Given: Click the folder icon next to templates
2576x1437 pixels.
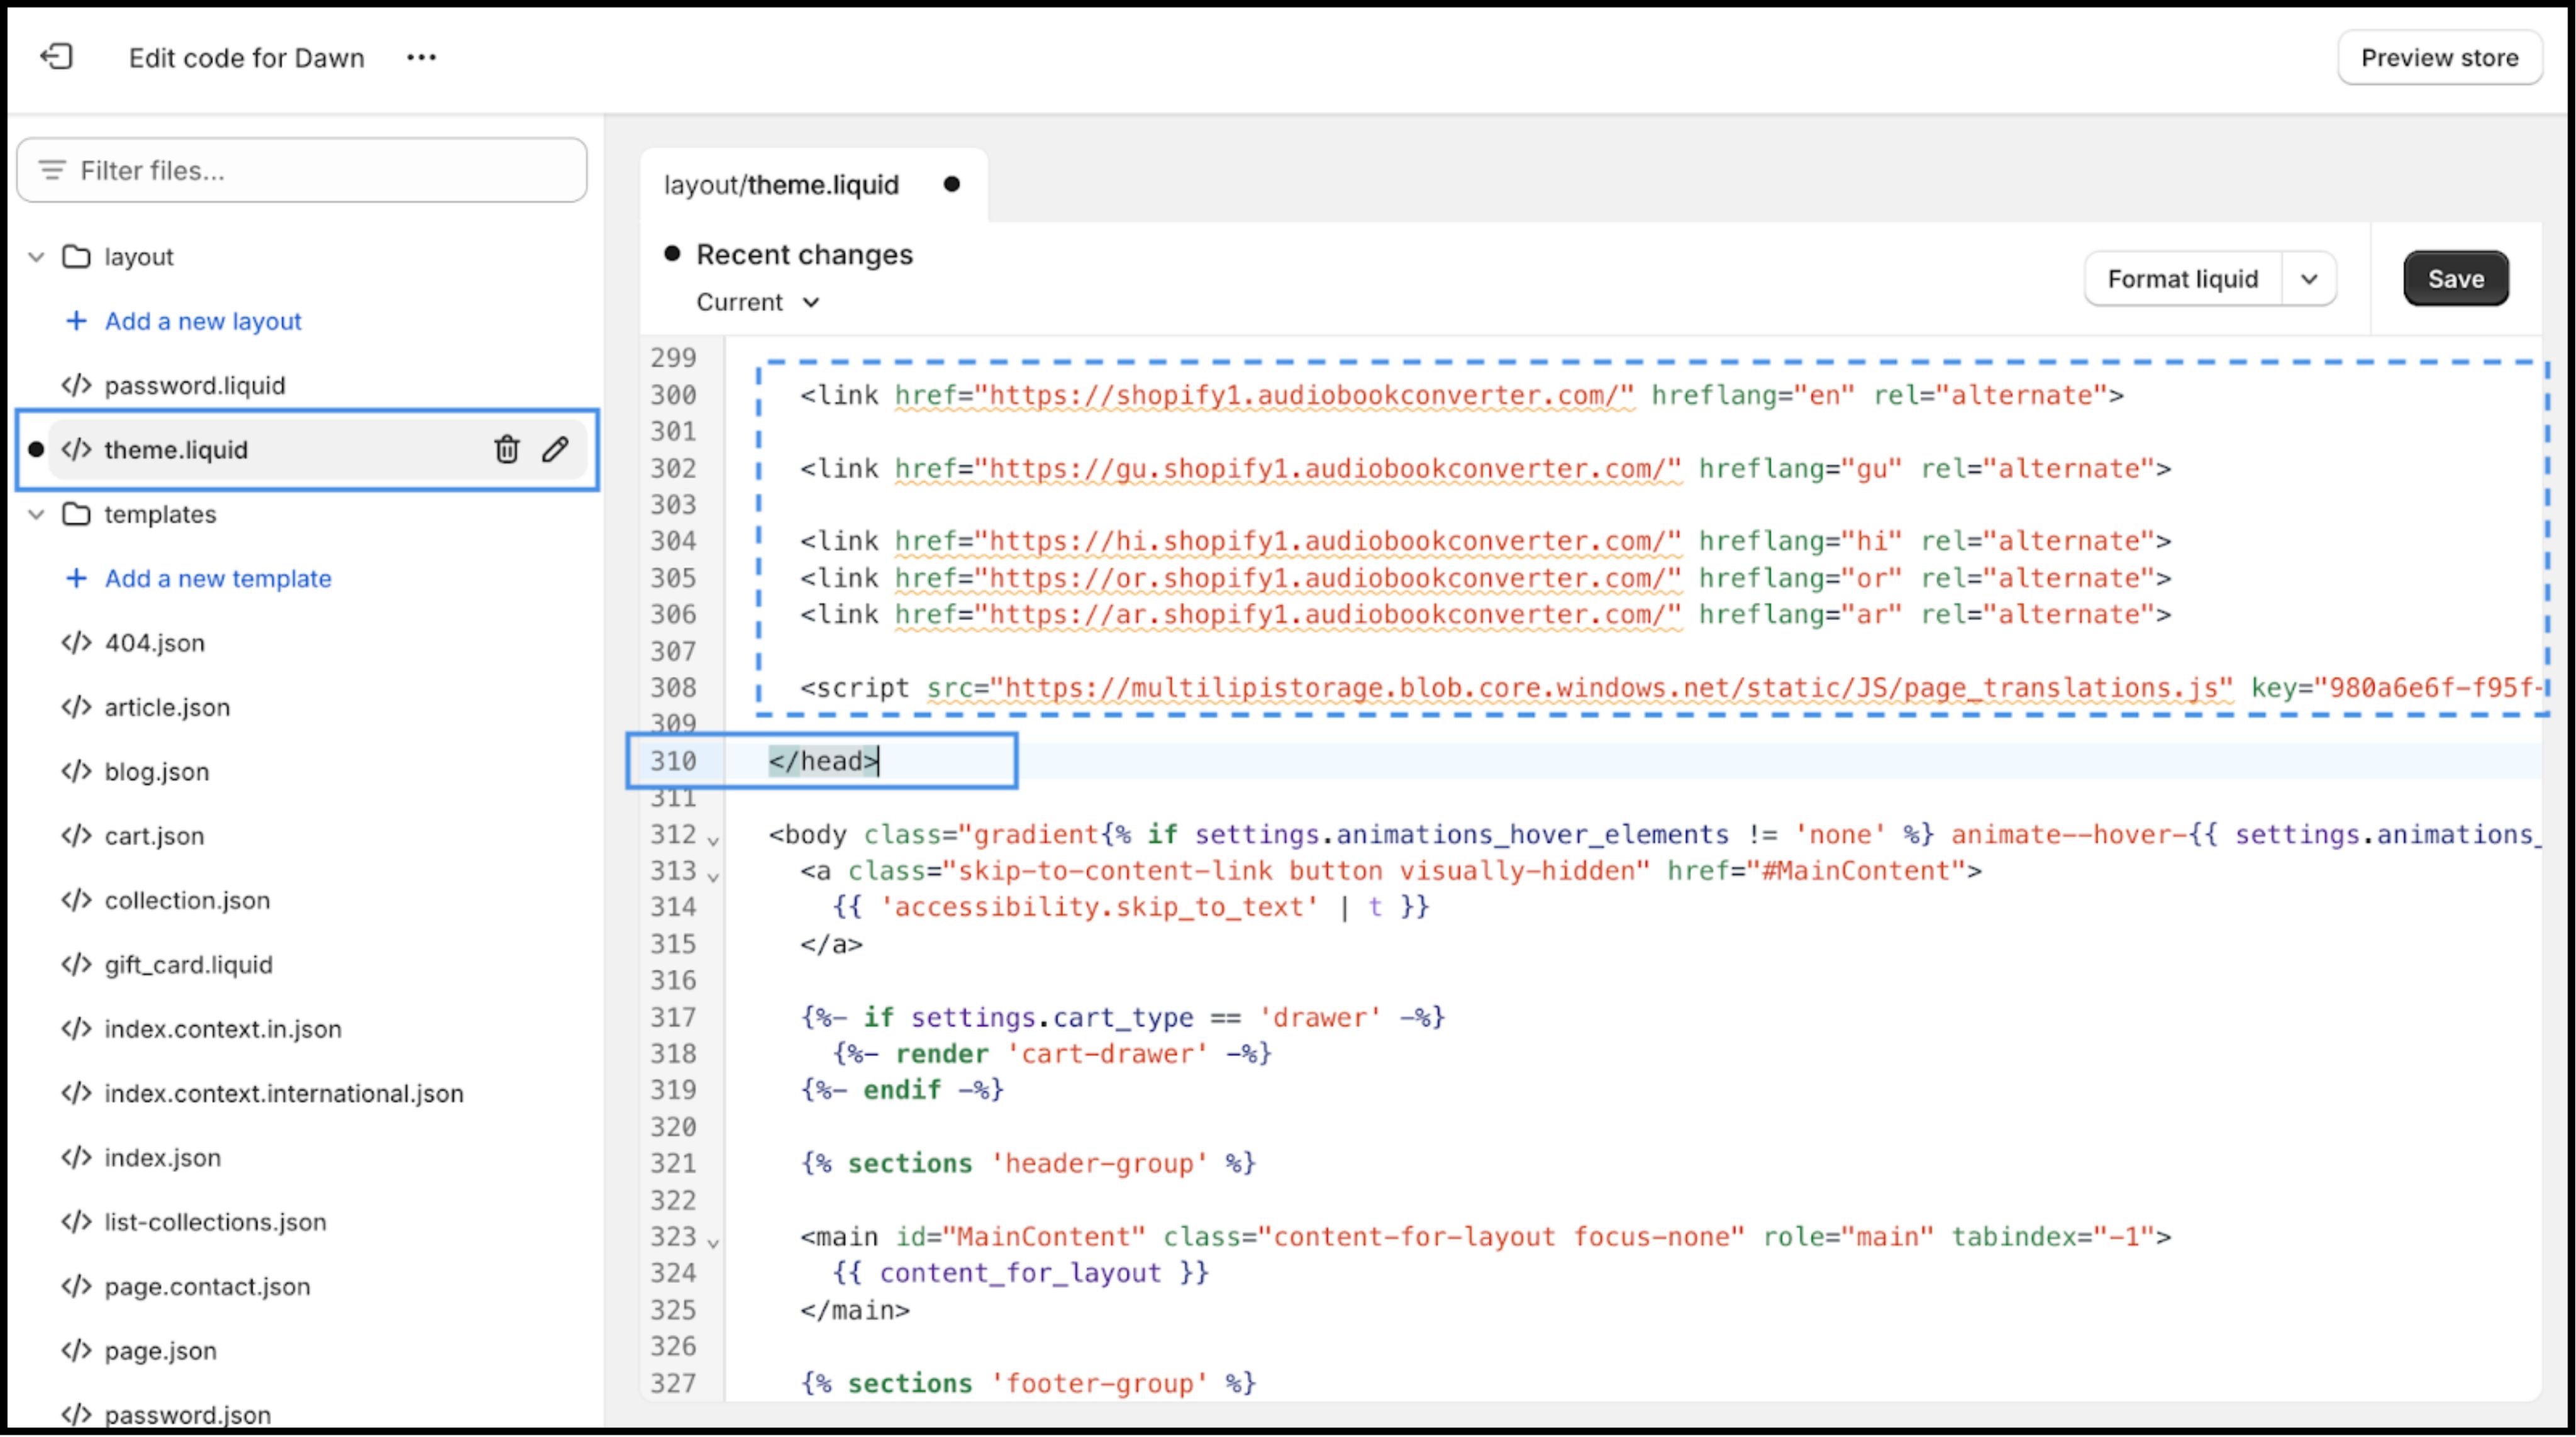Looking at the screenshot, I should [77, 514].
